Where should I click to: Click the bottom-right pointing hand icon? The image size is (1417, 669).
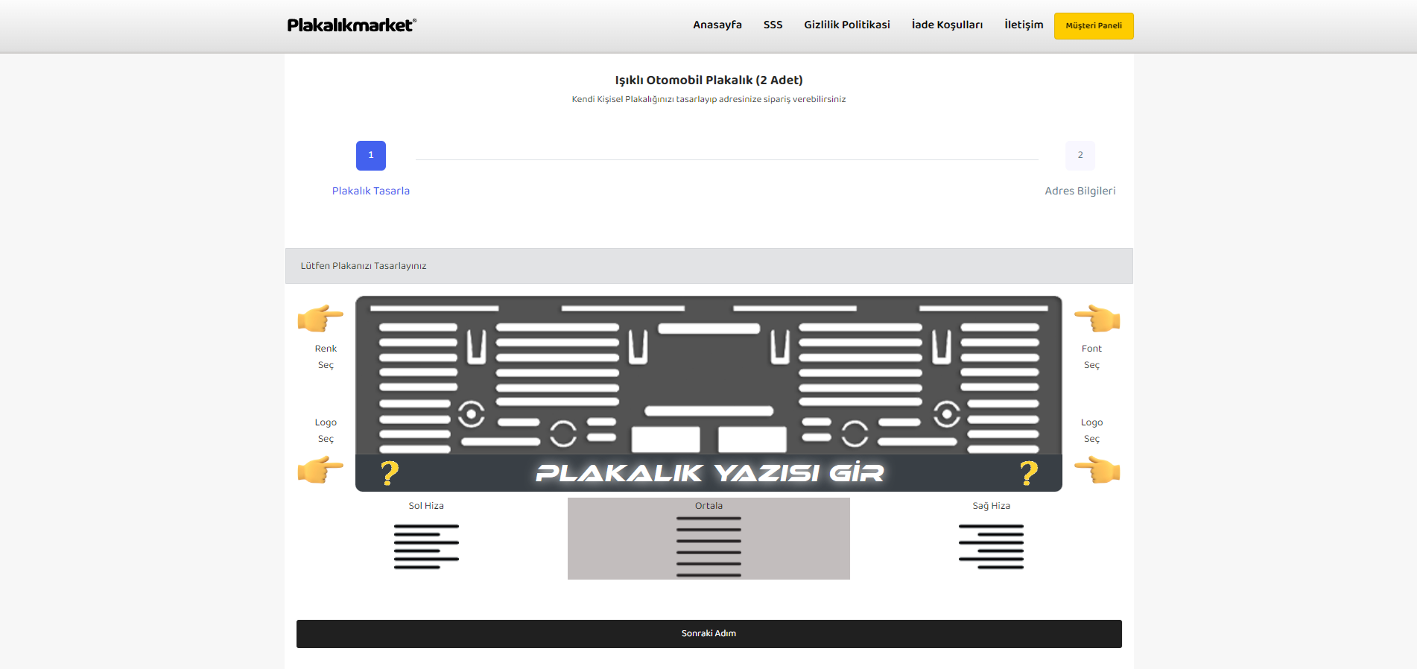tap(1097, 470)
